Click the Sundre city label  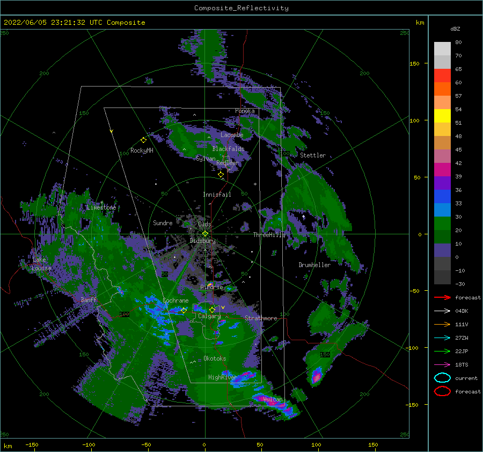[163, 223]
